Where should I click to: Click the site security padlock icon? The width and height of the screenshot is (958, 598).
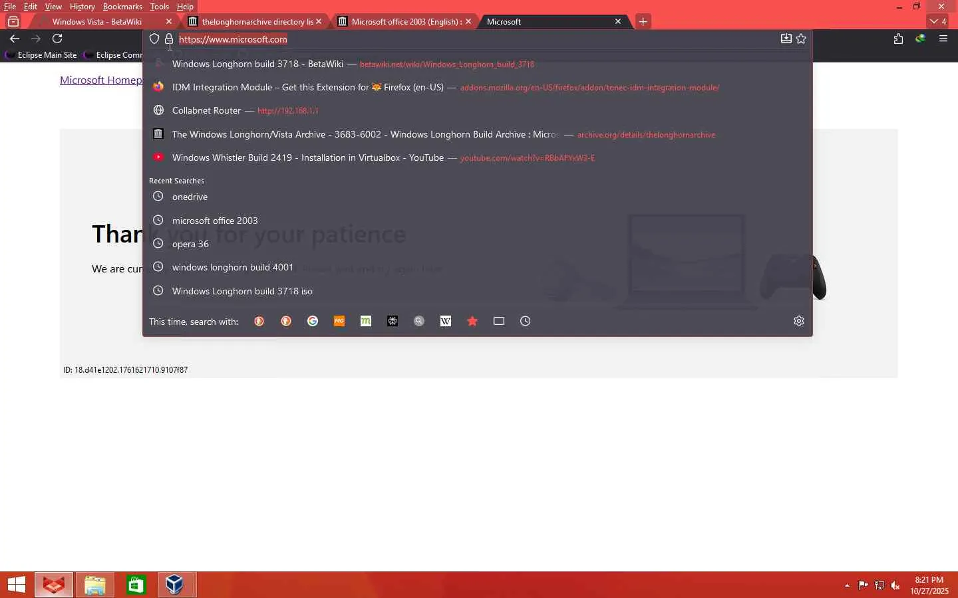[x=169, y=39]
